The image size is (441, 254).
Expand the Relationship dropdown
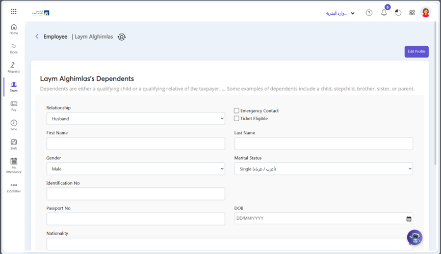[x=136, y=119]
